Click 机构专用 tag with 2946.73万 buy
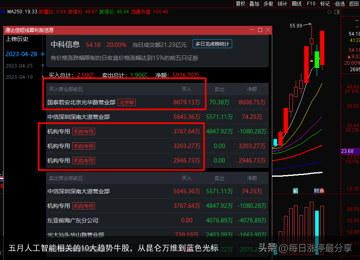The image size is (360, 260). tap(84, 161)
